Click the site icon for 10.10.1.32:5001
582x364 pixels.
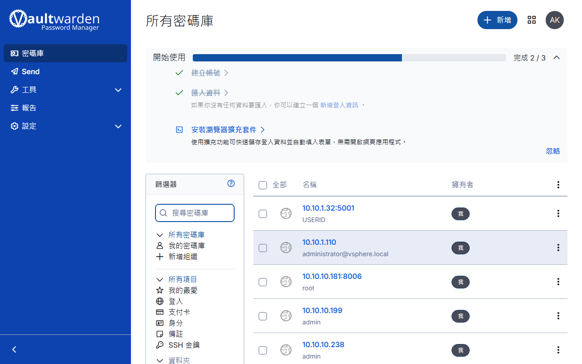click(286, 213)
